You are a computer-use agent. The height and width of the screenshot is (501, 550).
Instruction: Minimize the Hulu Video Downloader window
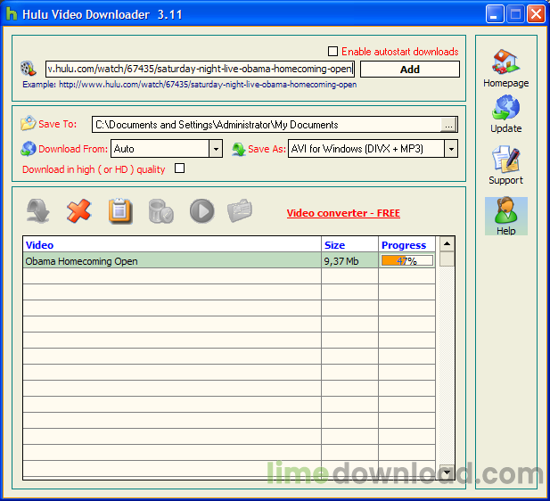[x=495, y=14]
